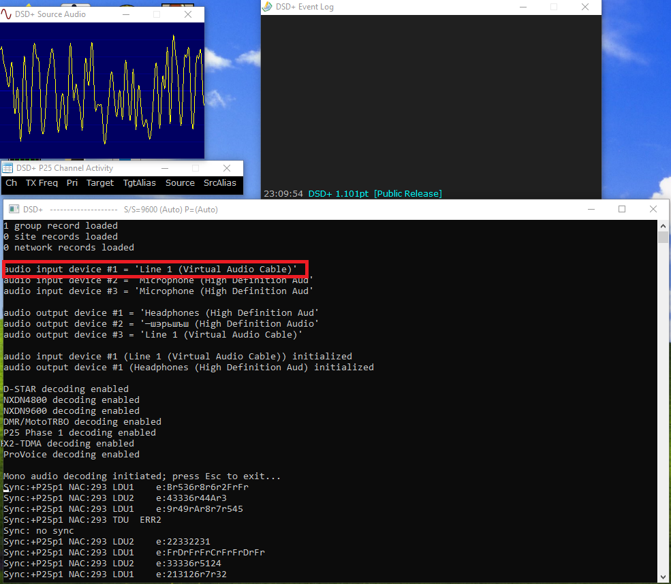Close the P25 Channel Activity window
This screenshot has width=671, height=584.
226,168
